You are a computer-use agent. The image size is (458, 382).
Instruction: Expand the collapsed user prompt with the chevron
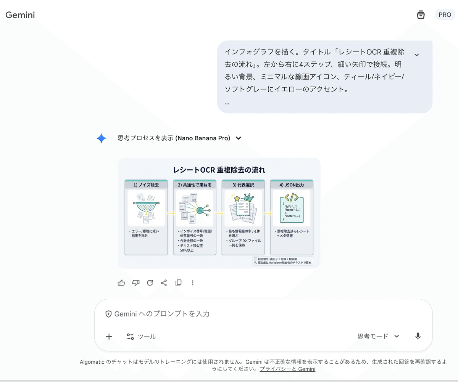point(417,55)
